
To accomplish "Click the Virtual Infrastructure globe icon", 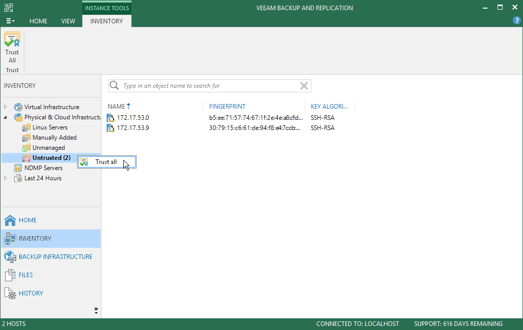I will 18,107.
